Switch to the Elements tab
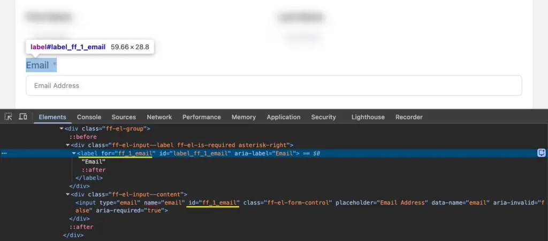The height and width of the screenshot is (241, 548). pyautogui.click(x=52, y=117)
